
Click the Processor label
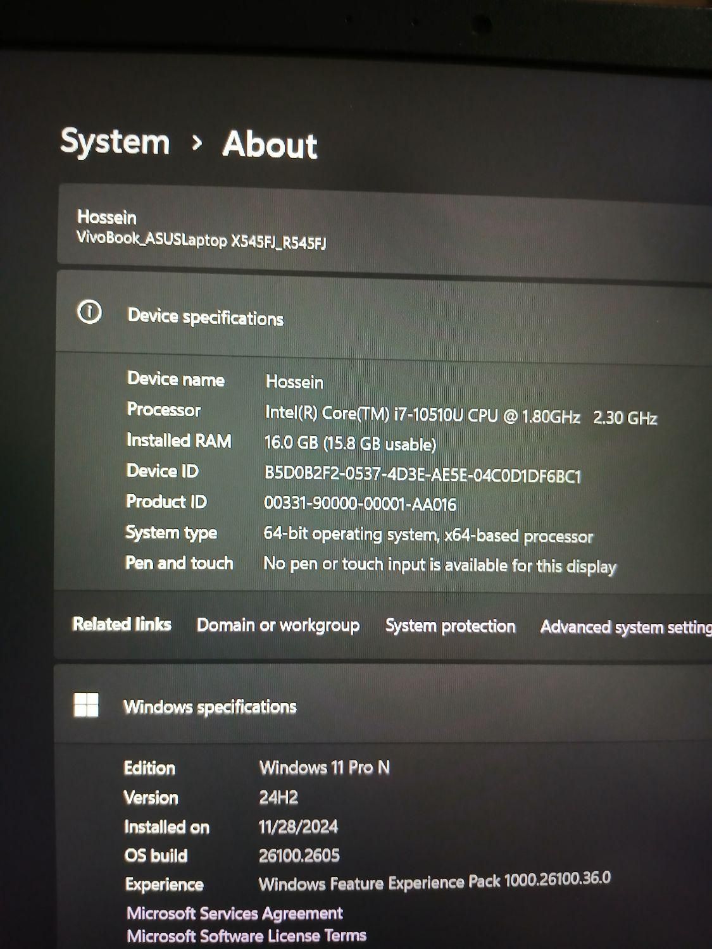click(164, 409)
